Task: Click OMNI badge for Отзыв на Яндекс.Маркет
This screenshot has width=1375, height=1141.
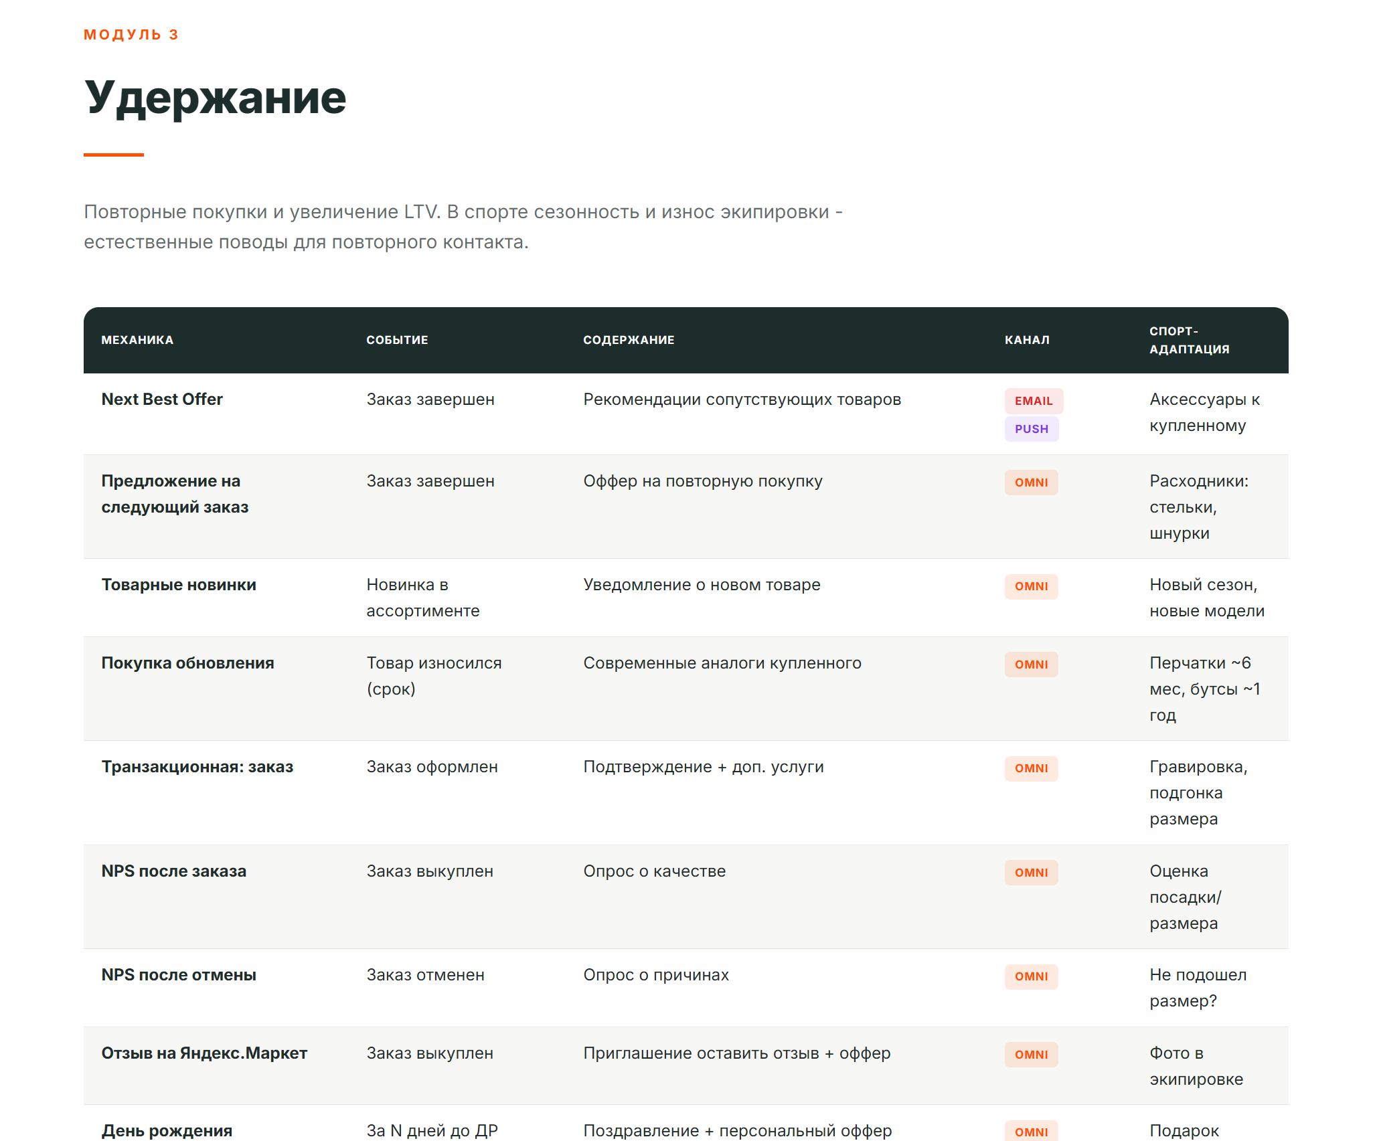Action: point(1031,1055)
